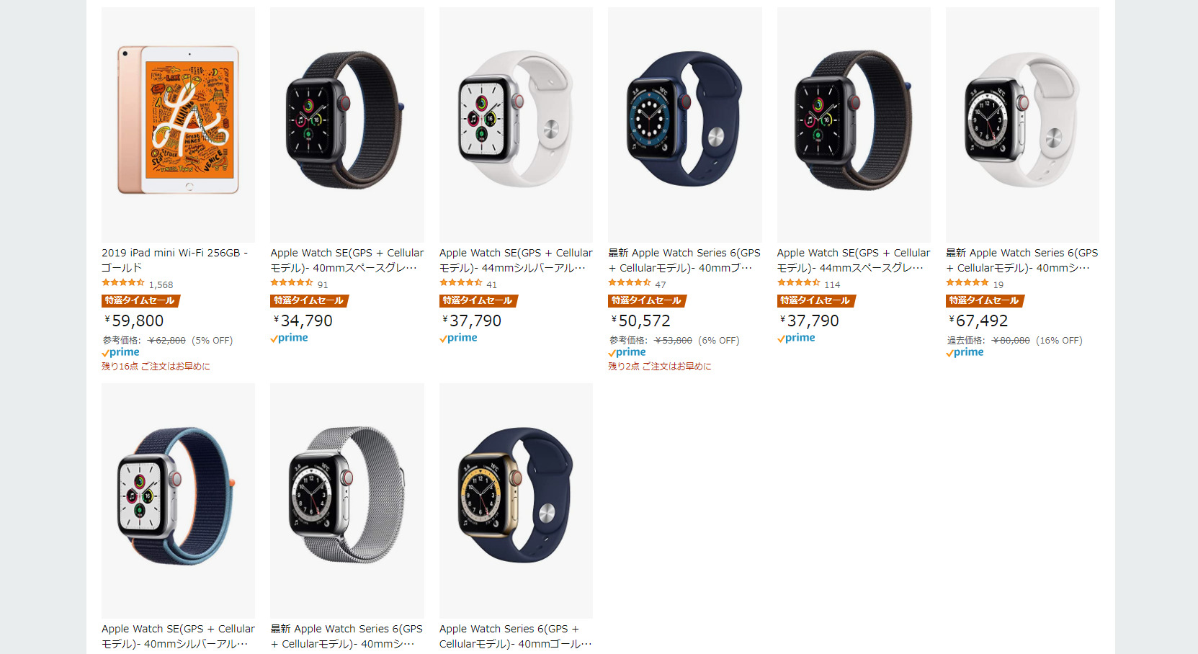Screen dimensions: 1198x654
Task: Click the ¥59,800 price
Action: [x=134, y=321]
